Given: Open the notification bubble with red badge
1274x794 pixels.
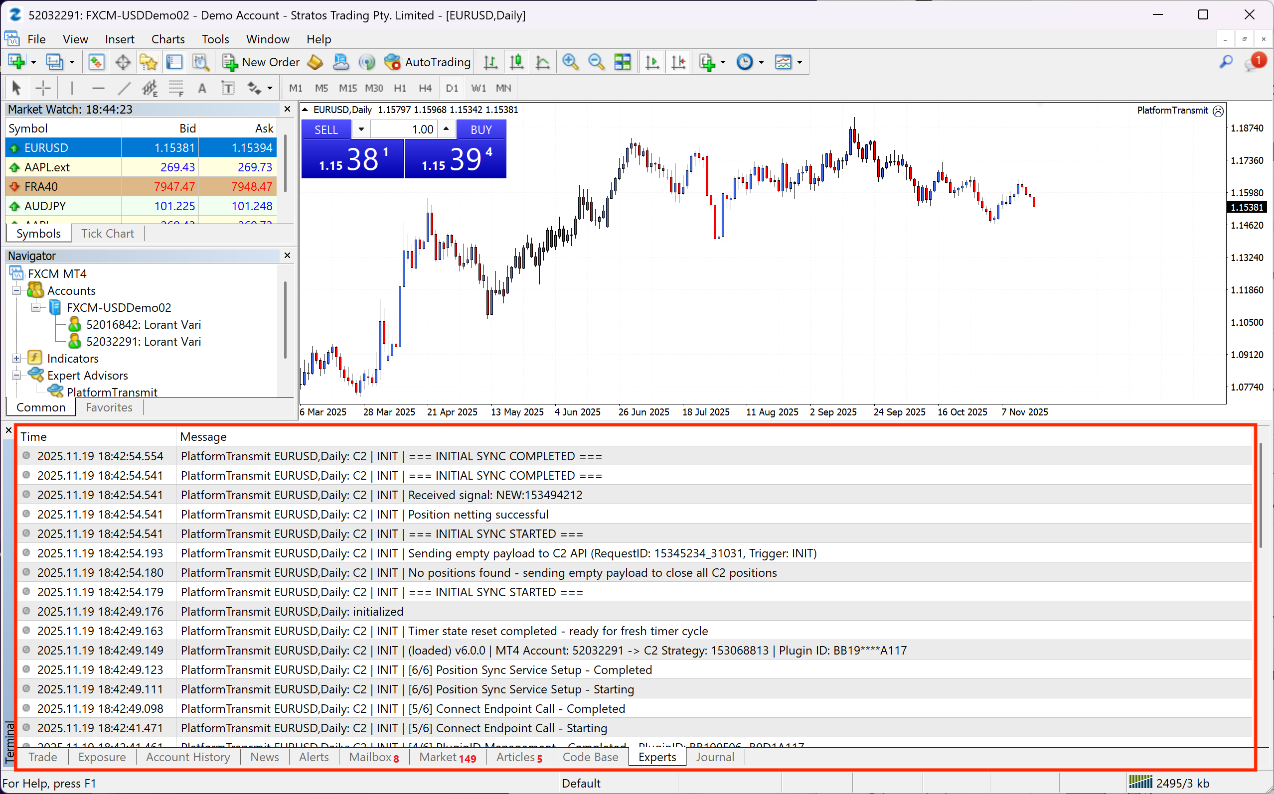Looking at the screenshot, I should [x=1256, y=62].
